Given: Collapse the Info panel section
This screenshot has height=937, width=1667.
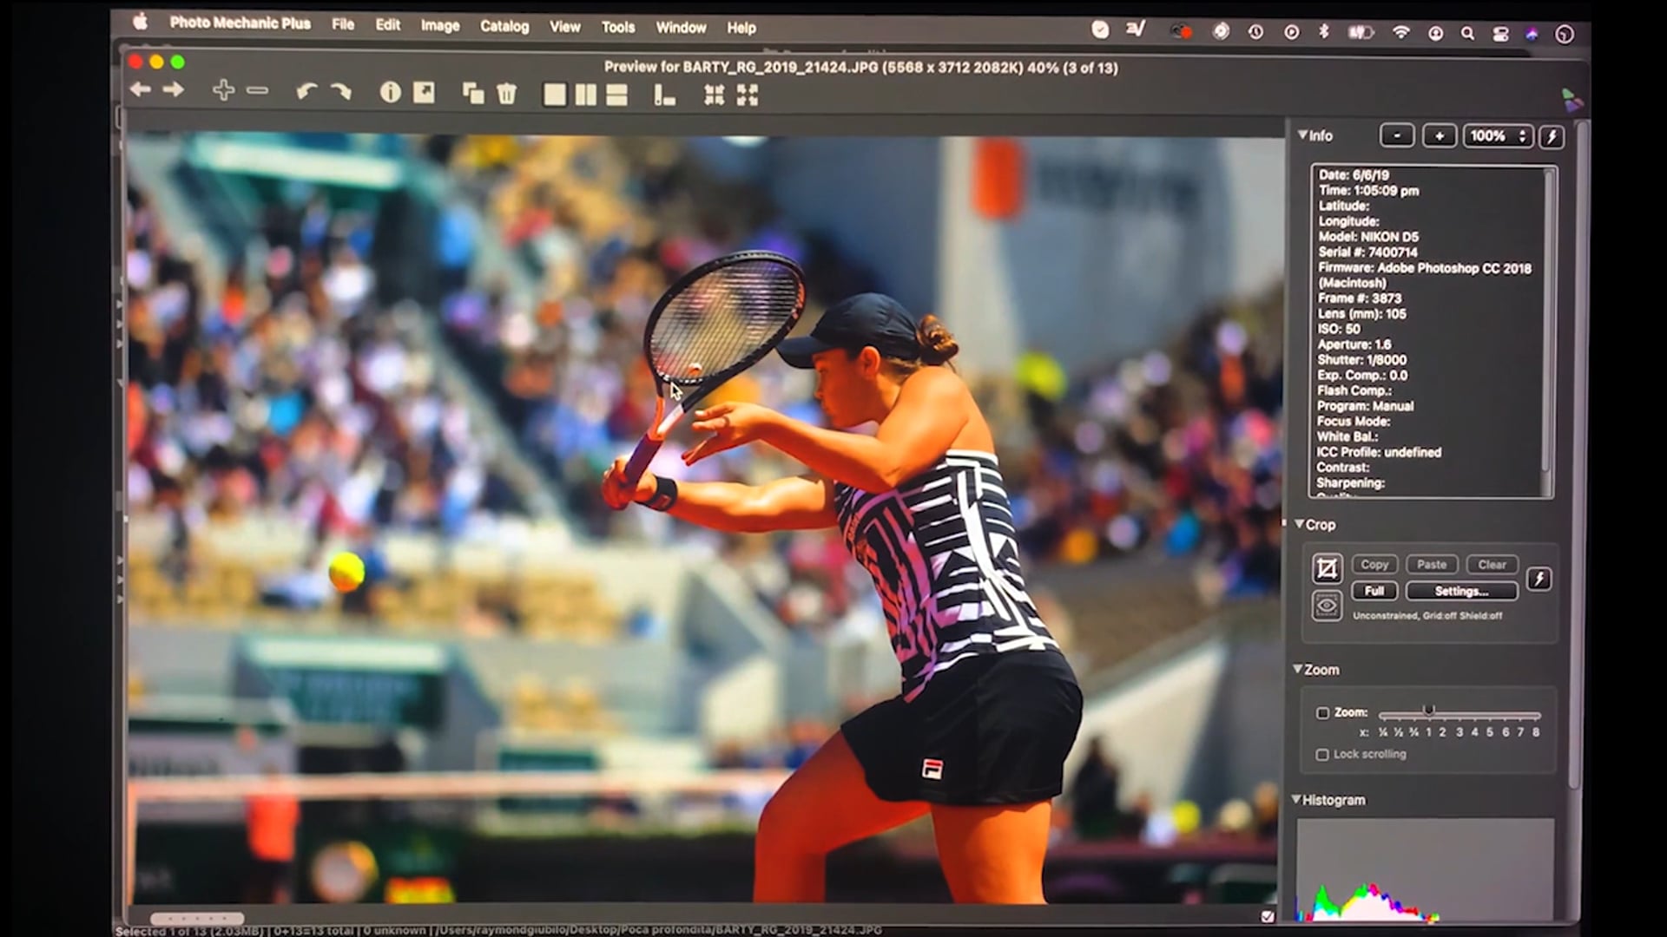Looking at the screenshot, I should pyautogui.click(x=1302, y=135).
